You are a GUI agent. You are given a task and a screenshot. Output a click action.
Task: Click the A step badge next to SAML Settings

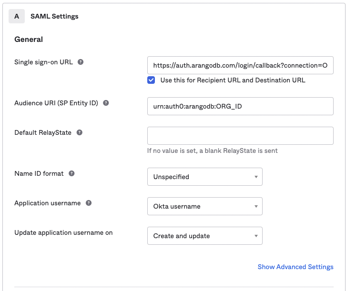tap(17, 16)
